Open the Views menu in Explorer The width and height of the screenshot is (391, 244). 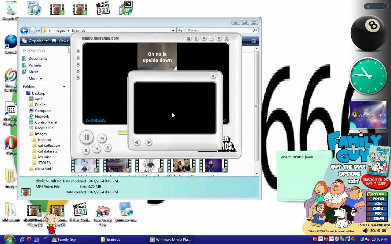point(60,41)
